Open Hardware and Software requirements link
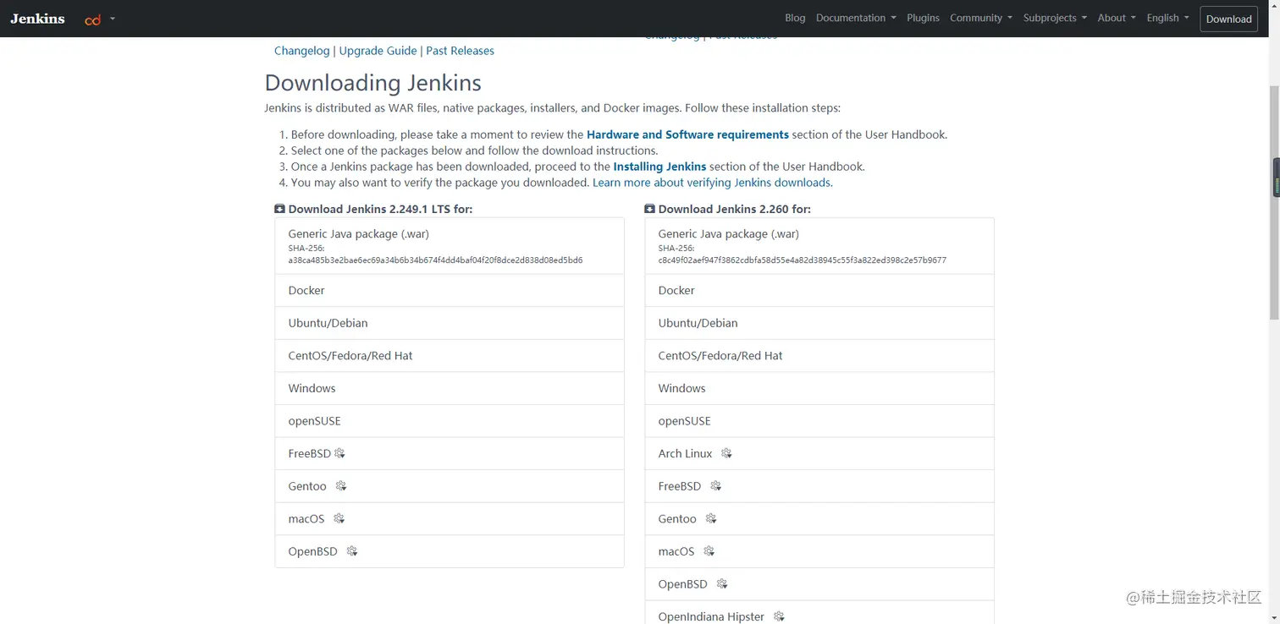1280x624 pixels. (687, 134)
